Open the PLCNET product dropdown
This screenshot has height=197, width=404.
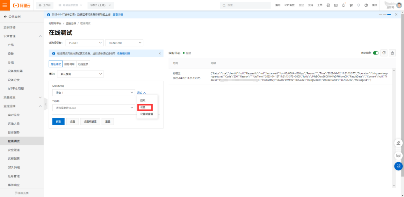[84, 43]
